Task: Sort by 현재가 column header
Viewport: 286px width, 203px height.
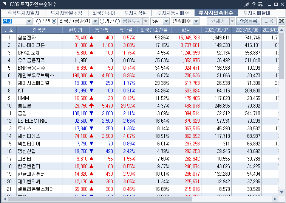Action: coord(76,30)
